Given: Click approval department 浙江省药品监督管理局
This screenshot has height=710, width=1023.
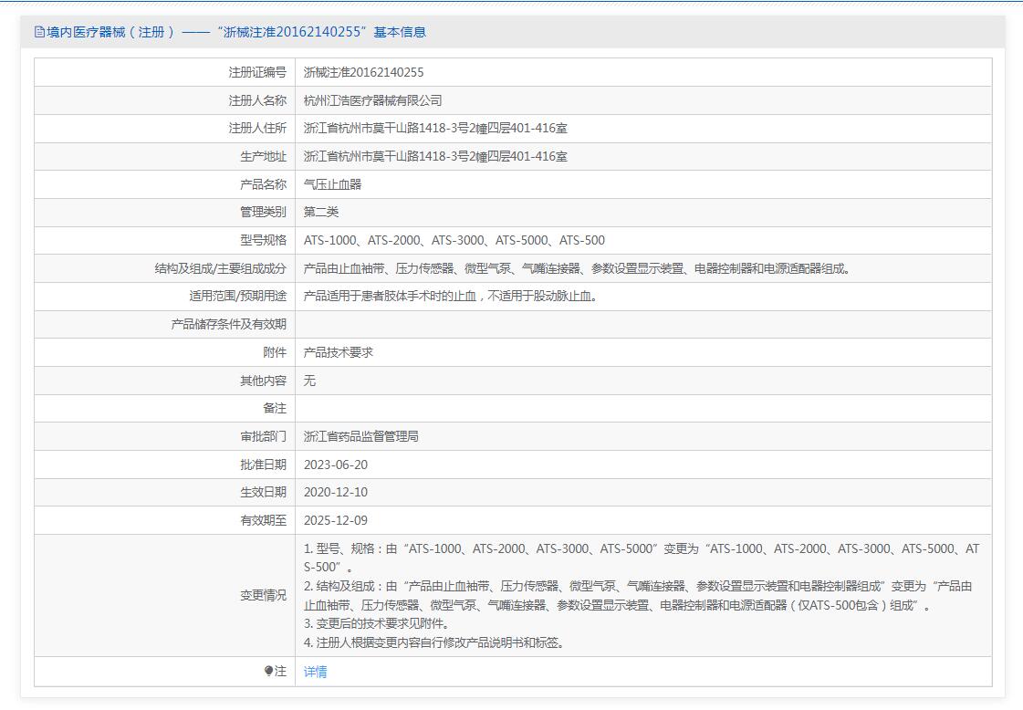Looking at the screenshot, I should [360, 436].
